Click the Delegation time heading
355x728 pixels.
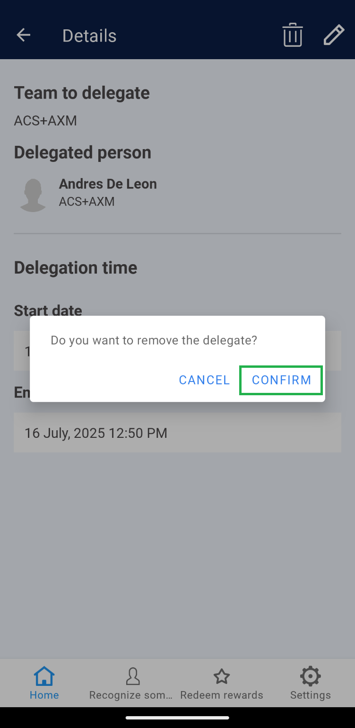[x=76, y=268]
